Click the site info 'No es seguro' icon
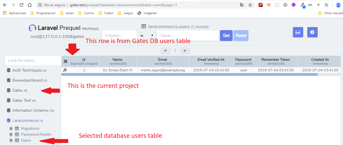The image size is (343, 145). (40, 5)
